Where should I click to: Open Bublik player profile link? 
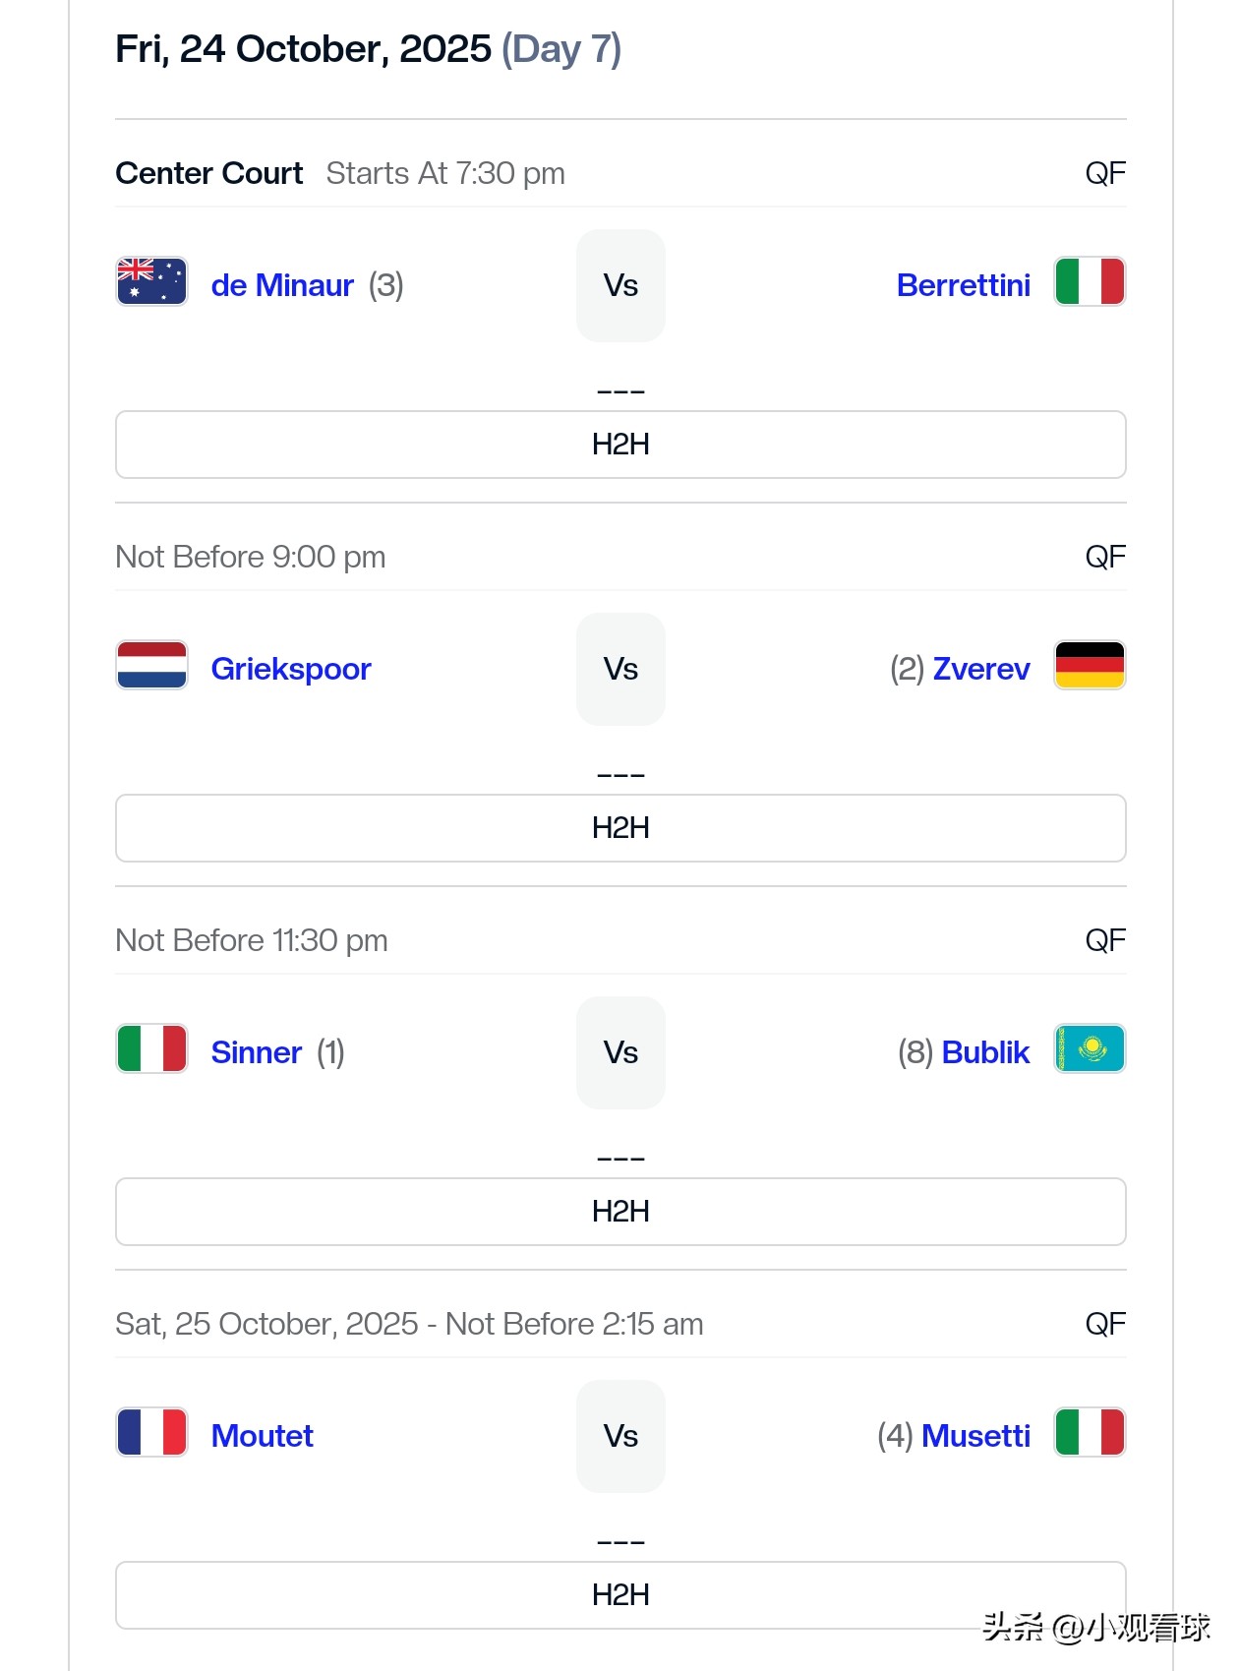tap(985, 1052)
